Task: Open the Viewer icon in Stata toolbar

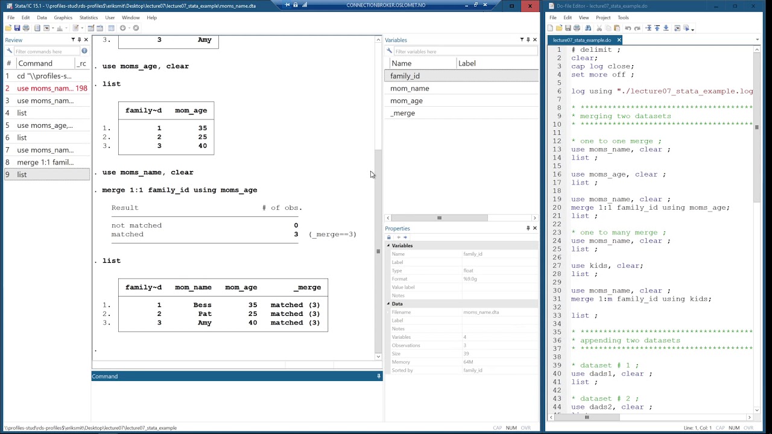Action: click(x=46, y=28)
